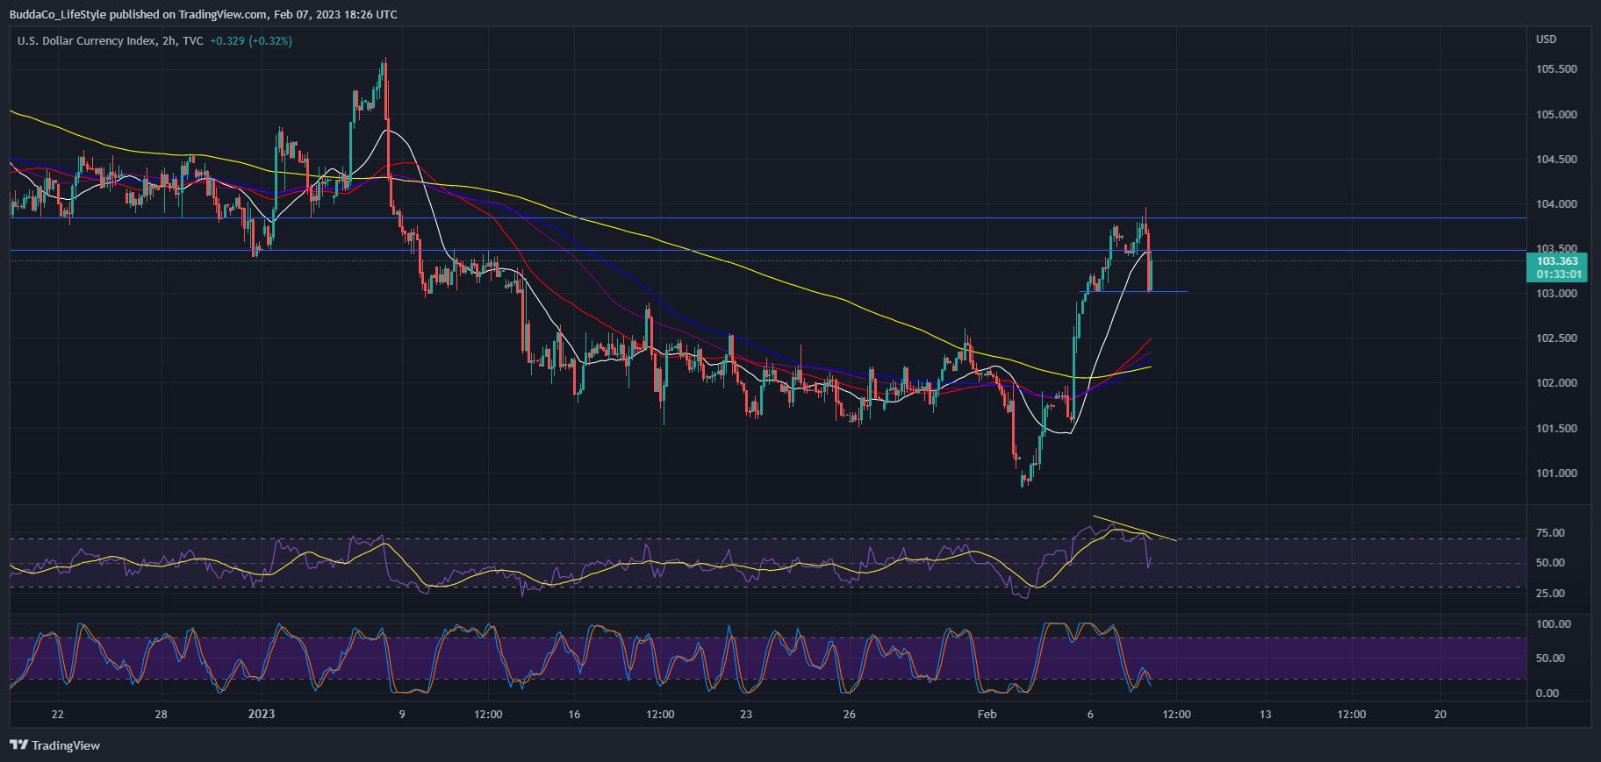Click the 101.500 price axis label
The image size is (1601, 762).
(1556, 429)
